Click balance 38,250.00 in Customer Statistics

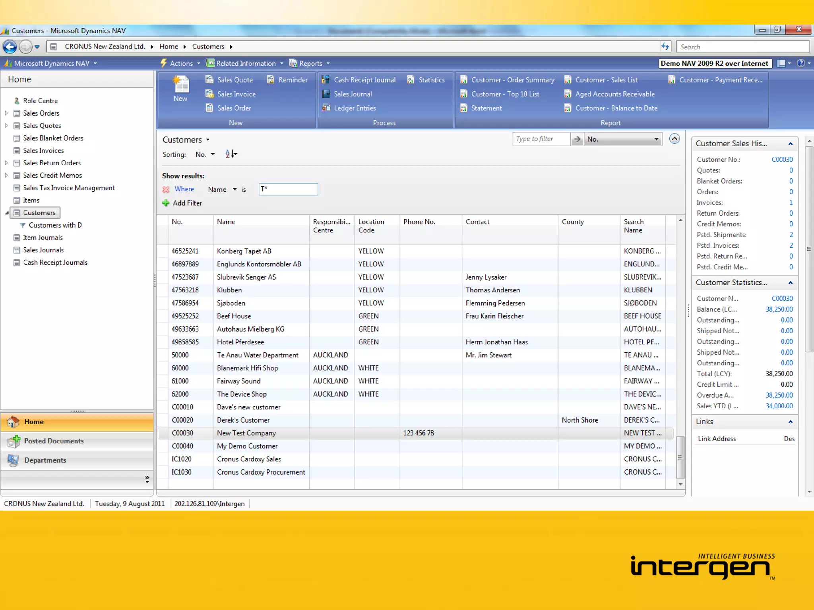point(779,309)
